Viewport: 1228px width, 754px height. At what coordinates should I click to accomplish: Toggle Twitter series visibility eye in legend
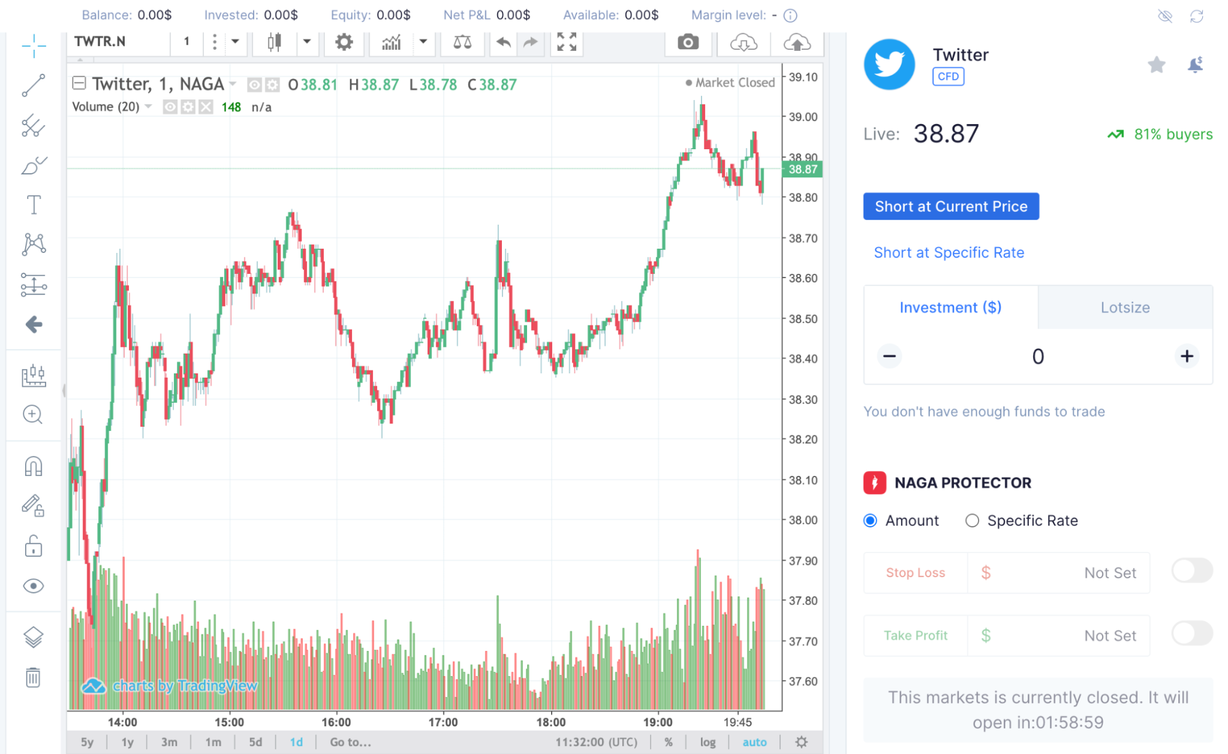click(254, 85)
